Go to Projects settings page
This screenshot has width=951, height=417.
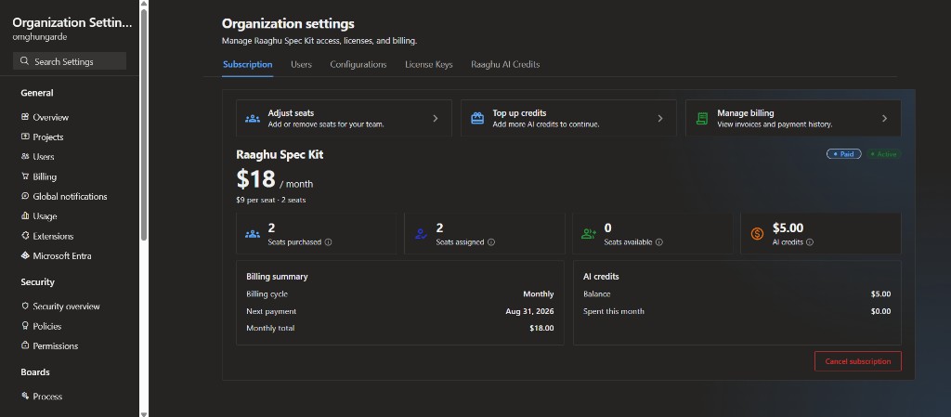[48, 137]
